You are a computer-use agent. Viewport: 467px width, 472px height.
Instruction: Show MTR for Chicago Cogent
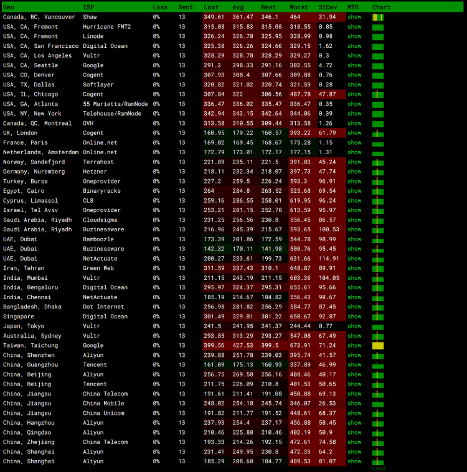(354, 95)
